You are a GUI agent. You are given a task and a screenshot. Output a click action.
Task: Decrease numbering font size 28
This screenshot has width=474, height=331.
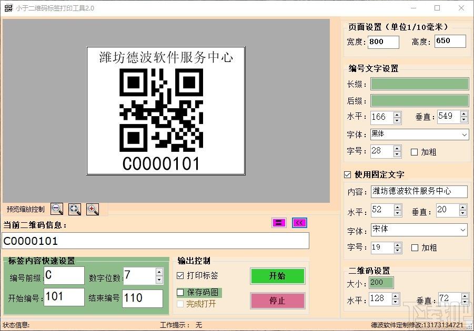397,154
